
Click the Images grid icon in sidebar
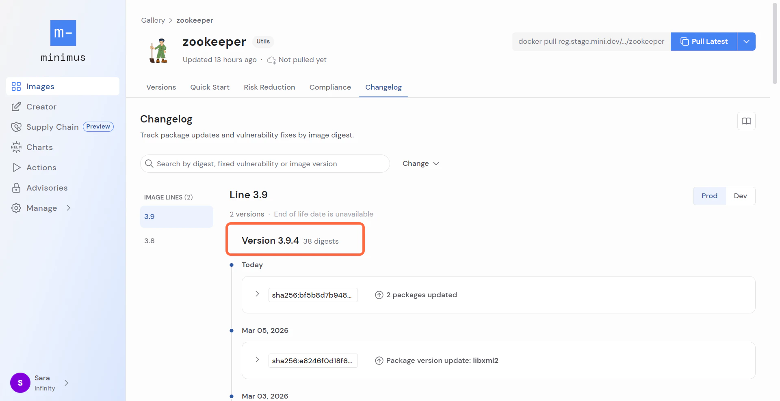point(16,86)
